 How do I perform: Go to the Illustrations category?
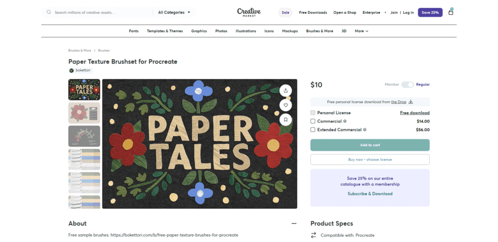click(246, 31)
